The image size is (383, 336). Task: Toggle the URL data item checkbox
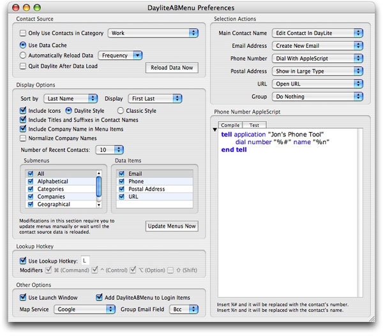coord(121,196)
